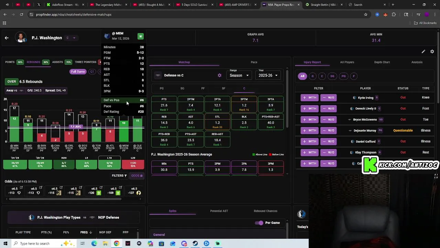Open the Analysis tab

[417, 62]
